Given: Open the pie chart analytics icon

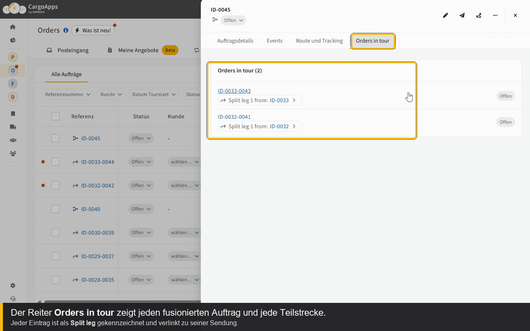Looking at the screenshot, I should 13,40.
